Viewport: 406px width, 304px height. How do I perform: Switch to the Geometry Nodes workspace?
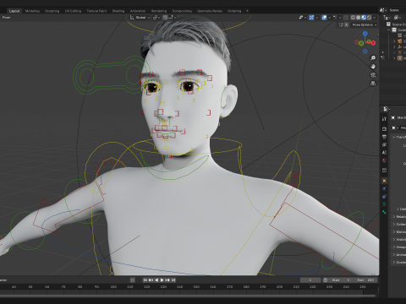(210, 11)
